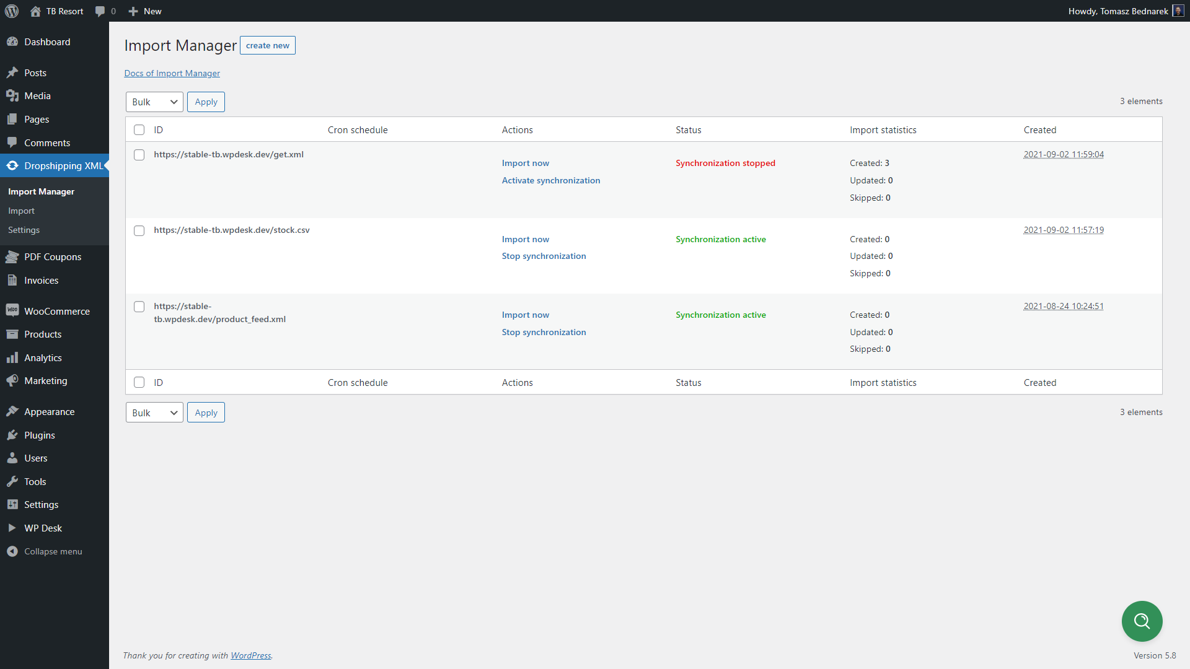Image resolution: width=1190 pixels, height=669 pixels.
Task: Click Stop synchronization for product_feed.xml
Action: point(544,332)
